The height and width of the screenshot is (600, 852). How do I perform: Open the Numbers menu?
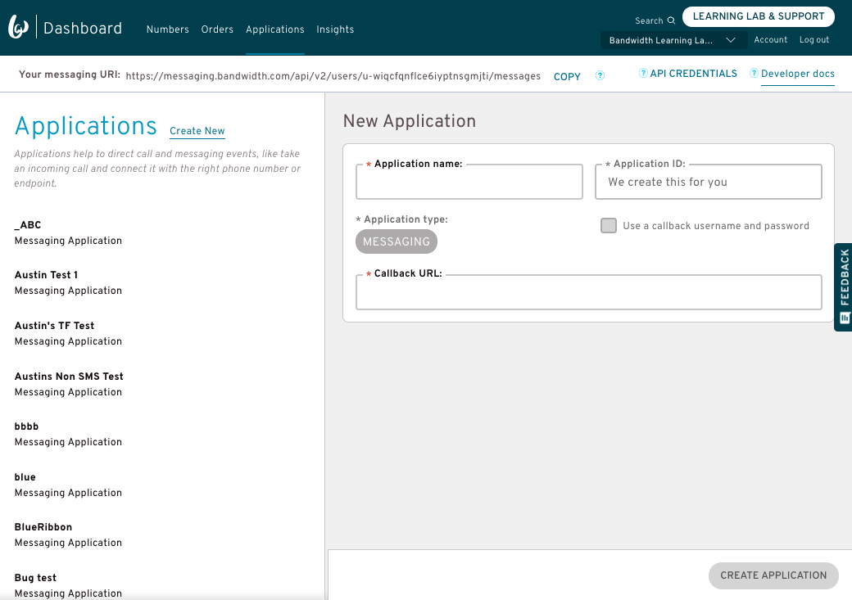click(x=167, y=29)
